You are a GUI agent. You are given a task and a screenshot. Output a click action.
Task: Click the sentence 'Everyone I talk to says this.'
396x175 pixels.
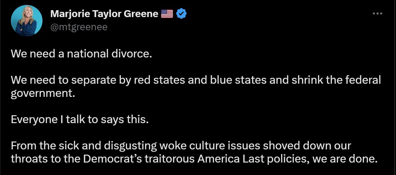coord(80,119)
